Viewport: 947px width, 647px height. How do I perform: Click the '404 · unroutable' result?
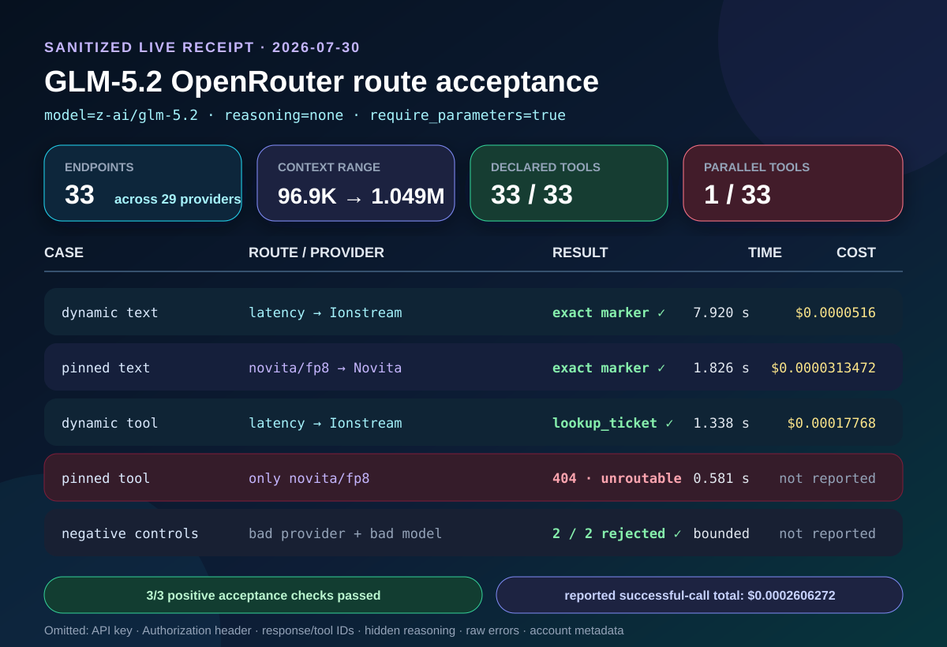[x=617, y=478]
